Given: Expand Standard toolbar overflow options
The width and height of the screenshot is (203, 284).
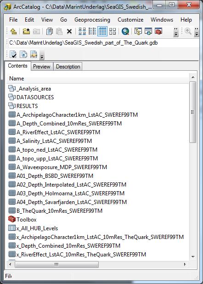Looking at the screenshot, I should (175, 32).
